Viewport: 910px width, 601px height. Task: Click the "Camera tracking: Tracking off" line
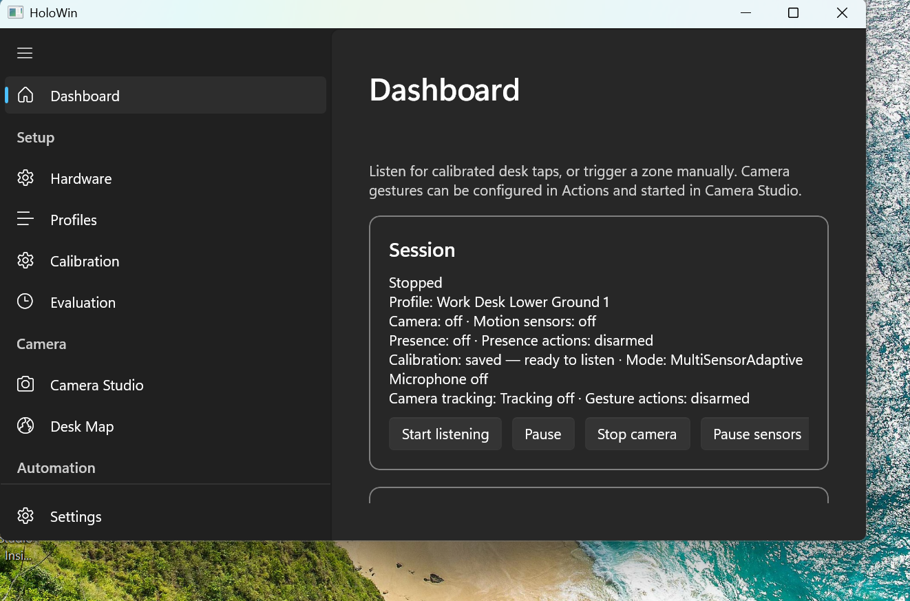(569, 399)
